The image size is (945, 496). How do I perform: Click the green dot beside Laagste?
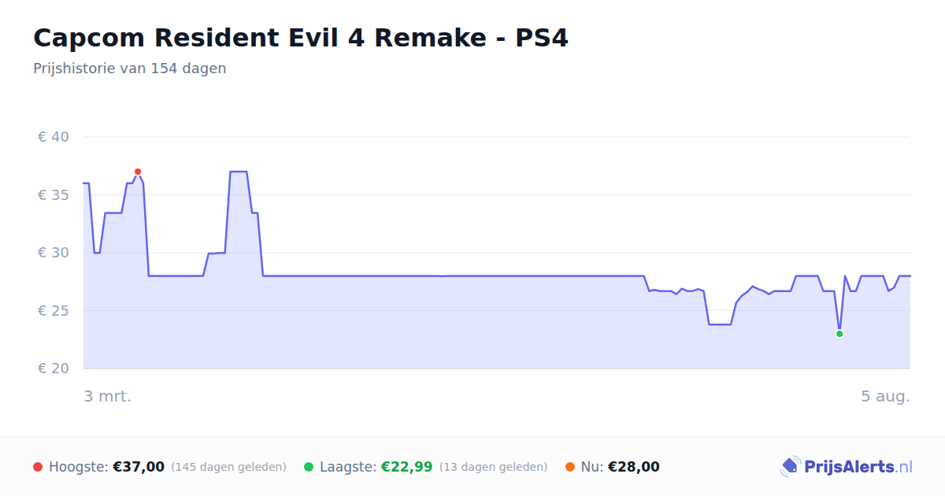309,467
